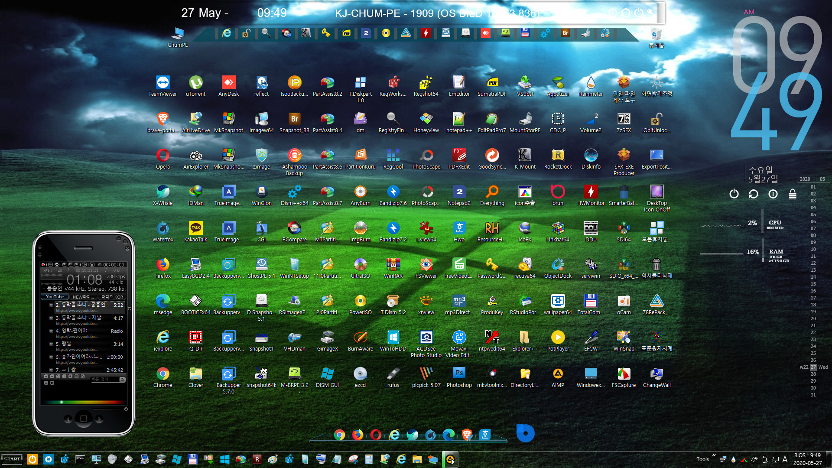Click the center play button on phone skin
The image size is (832, 468).
tap(84, 419)
